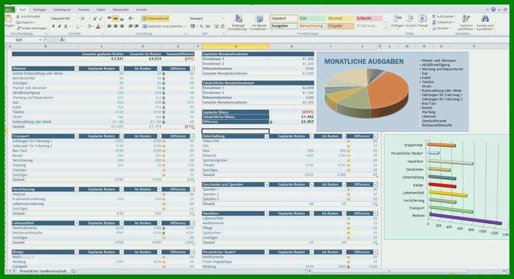This screenshot has height=279, width=514.
Task: Toggle underline formatting (U)
Action: (x=66, y=26)
